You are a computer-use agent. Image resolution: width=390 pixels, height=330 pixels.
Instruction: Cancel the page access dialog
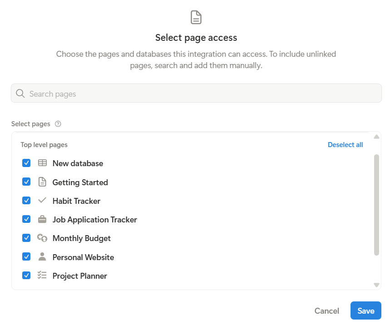326,311
